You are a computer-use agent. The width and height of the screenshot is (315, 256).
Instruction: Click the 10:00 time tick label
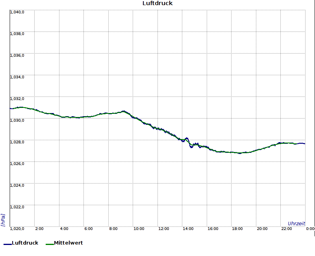coord(139,229)
